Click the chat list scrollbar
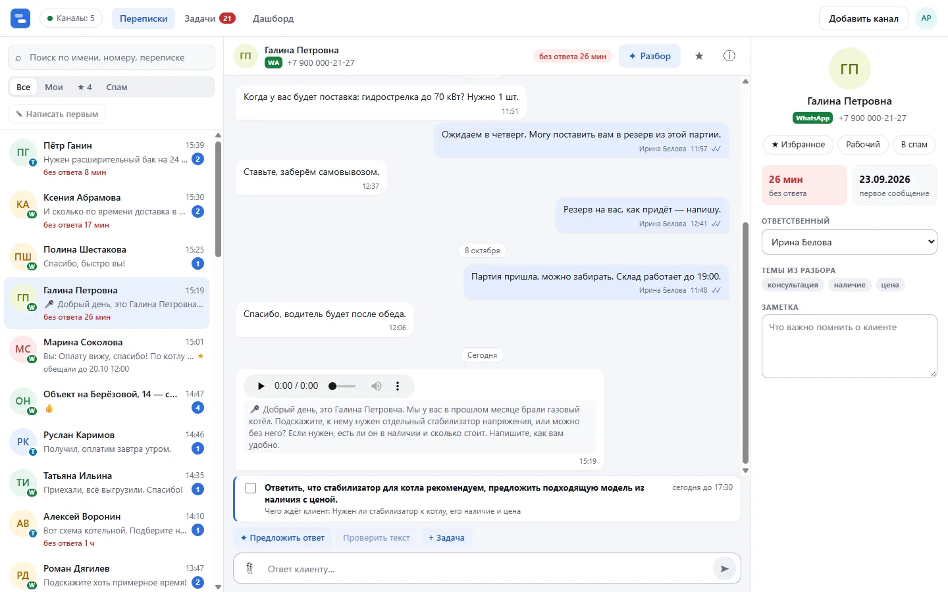The width and height of the screenshot is (948, 592). 218,199
